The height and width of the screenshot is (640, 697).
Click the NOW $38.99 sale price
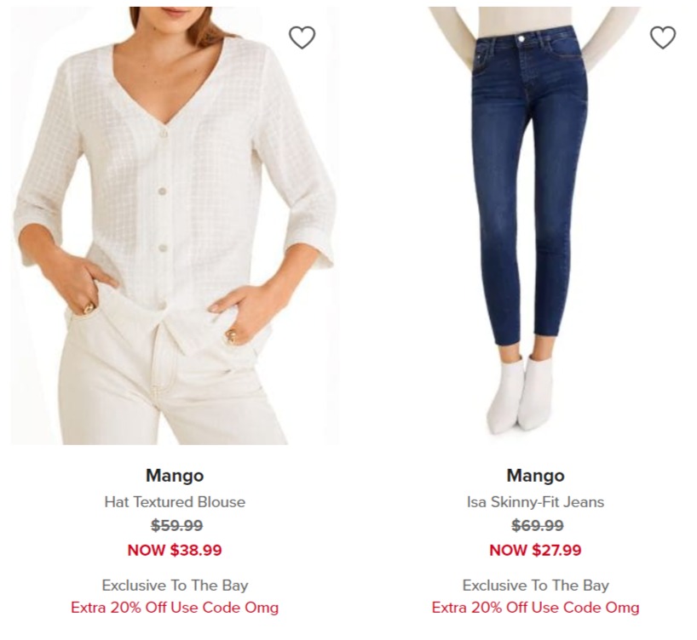click(175, 551)
